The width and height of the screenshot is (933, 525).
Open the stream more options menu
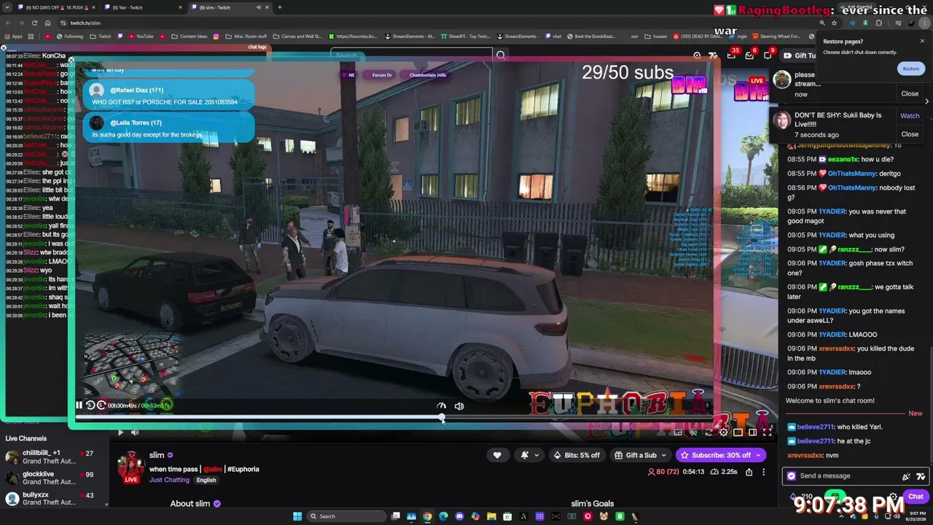pos(763,472)
